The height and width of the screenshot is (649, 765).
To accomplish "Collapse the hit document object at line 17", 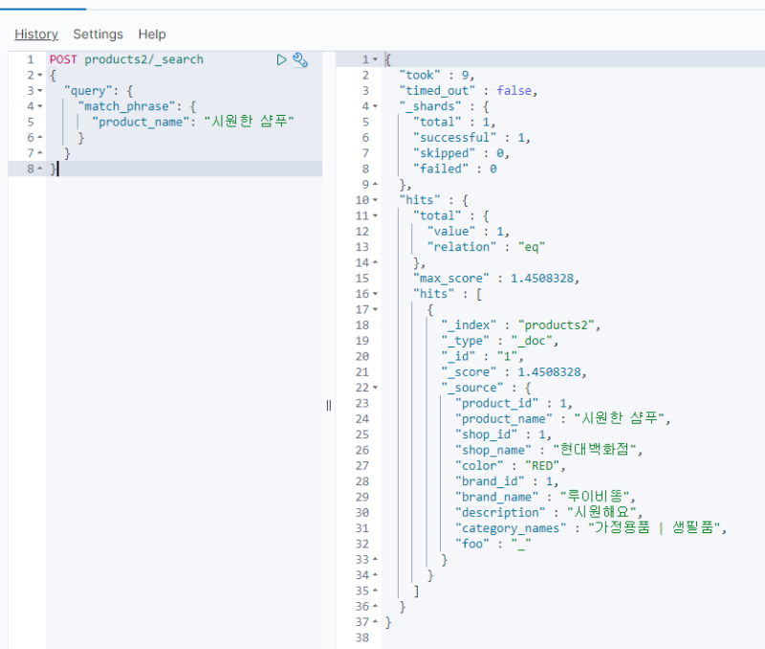I will click(377, 309).
